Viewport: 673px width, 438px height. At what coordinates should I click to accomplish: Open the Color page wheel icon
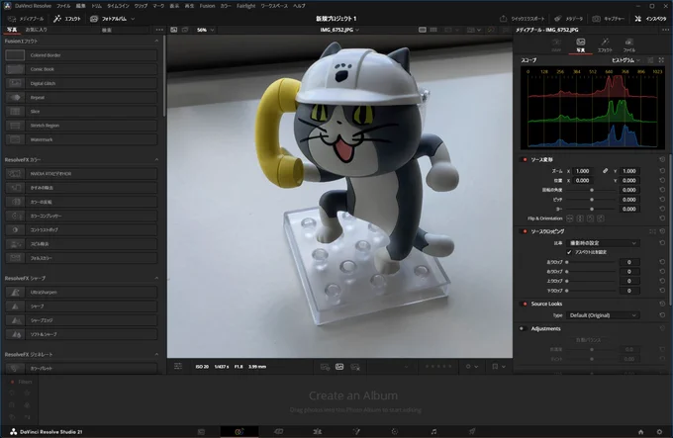click(395, 431)
